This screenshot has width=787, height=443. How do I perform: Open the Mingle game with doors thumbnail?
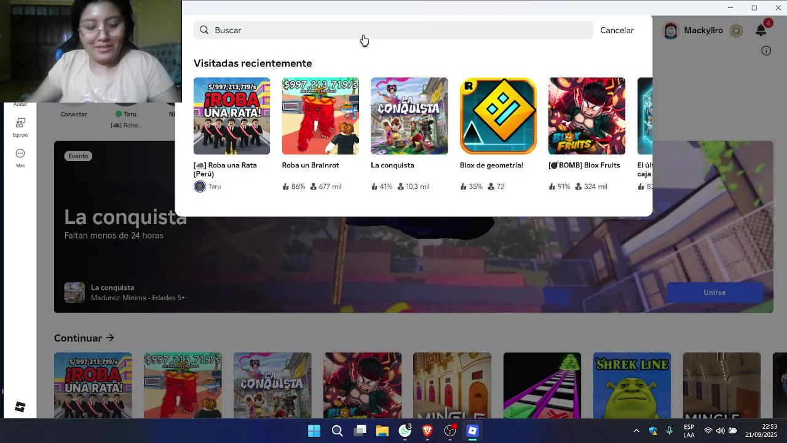pos(452,385)
